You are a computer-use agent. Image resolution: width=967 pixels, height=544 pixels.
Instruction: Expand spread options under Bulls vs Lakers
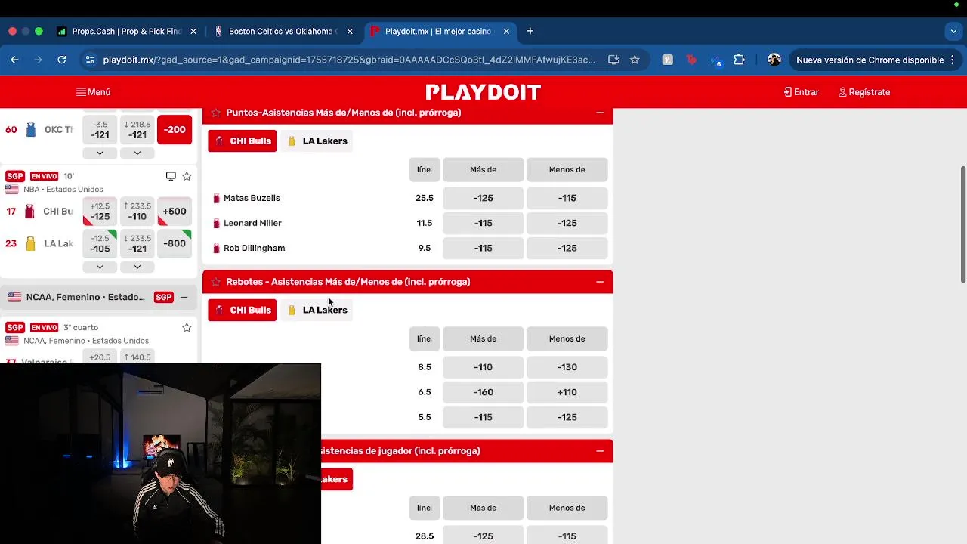pyautogui.click(x=100, y=267)
